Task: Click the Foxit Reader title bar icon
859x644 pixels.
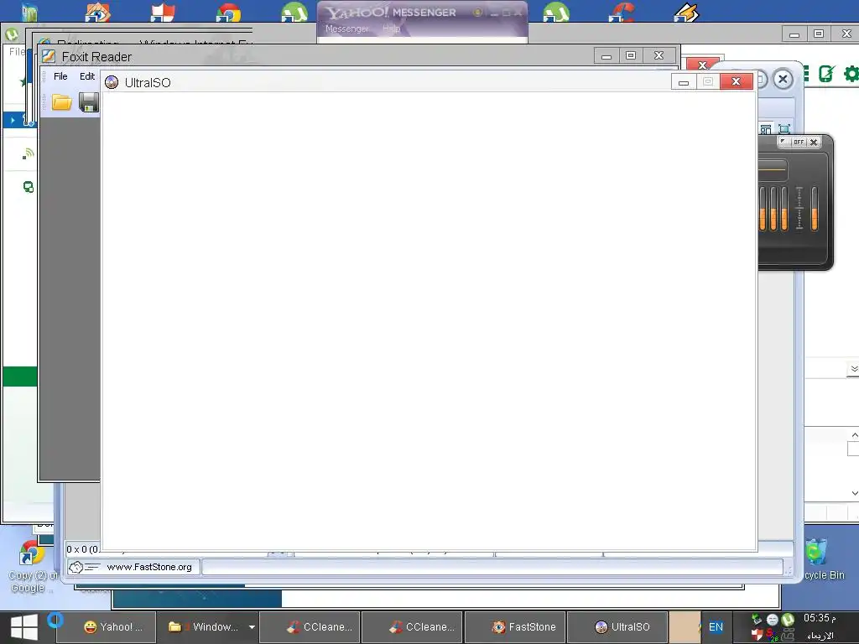Action: pos(49,56)
